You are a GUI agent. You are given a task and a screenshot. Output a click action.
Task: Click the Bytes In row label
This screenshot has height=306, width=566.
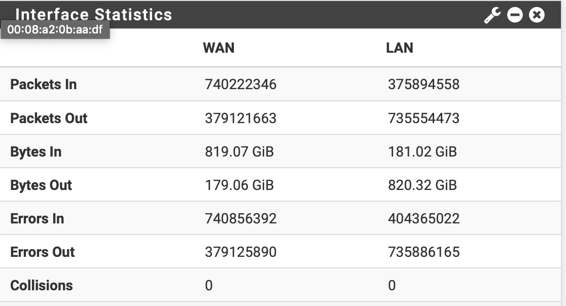coord(36,151)
